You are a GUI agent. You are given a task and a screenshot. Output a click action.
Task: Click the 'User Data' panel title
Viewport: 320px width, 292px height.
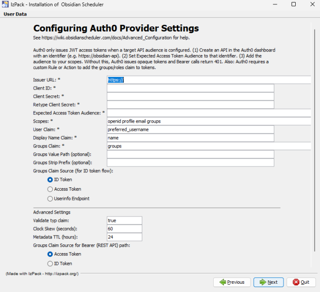(15, 14)
